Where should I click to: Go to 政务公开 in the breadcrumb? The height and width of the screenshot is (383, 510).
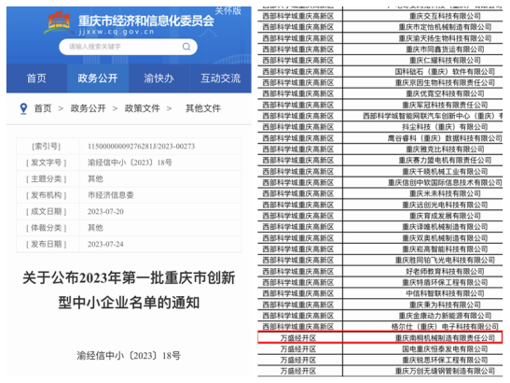pyautogui.click(x=89, y=108)
